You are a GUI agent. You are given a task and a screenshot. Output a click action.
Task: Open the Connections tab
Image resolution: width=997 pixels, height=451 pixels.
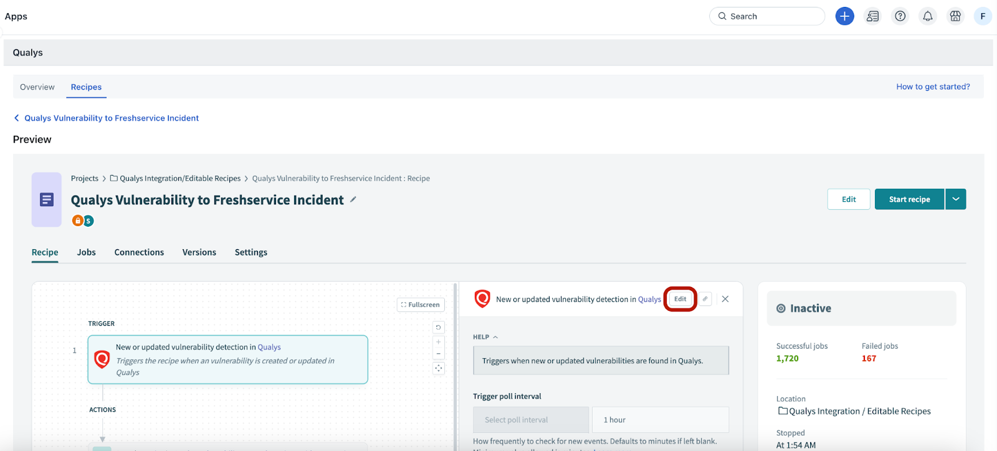(x=139, y=252)
